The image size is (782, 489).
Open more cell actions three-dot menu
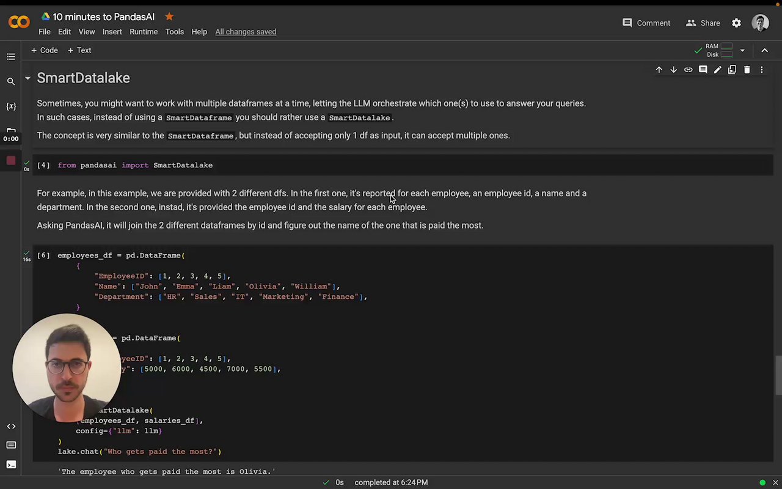click(x=761, y=70)
